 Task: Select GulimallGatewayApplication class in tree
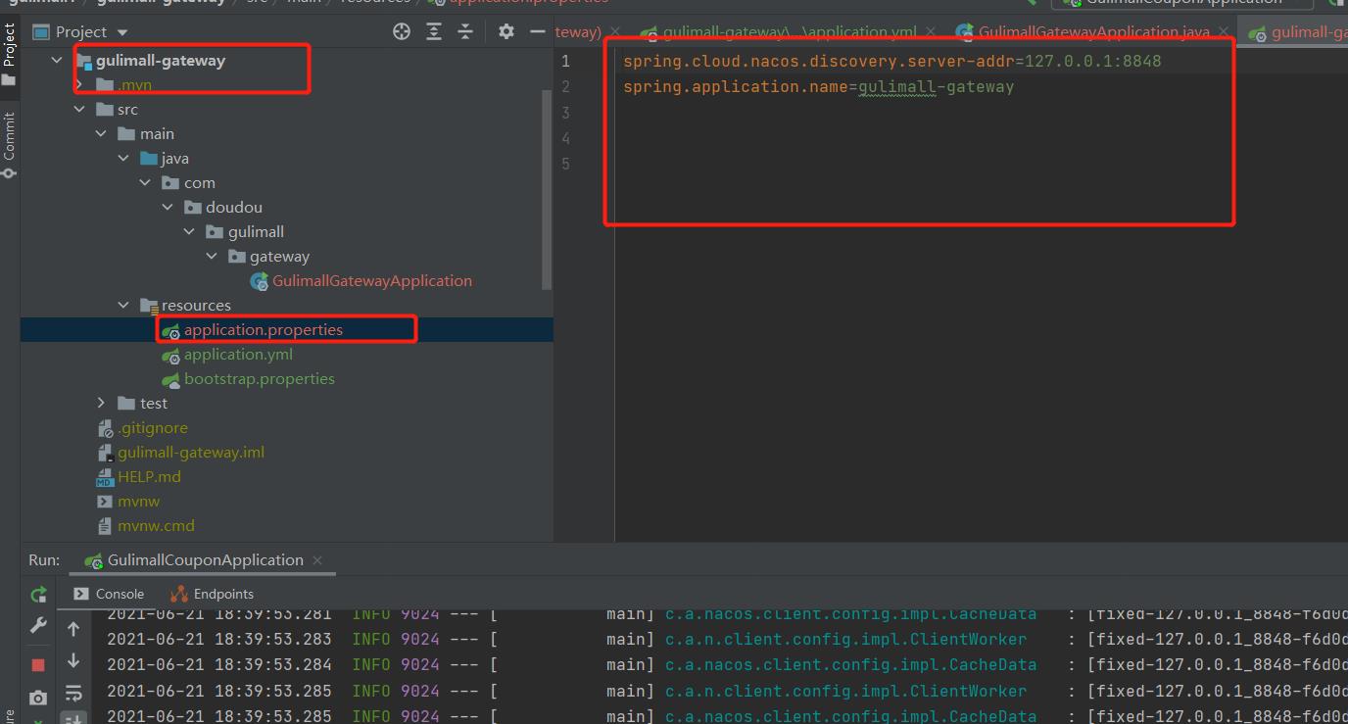[372, 281]
